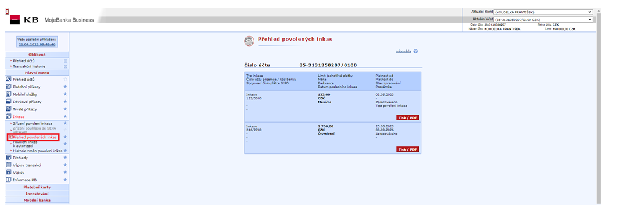
Task: Toggle favorite star for Trvalé příkazy
Action: 65,109
